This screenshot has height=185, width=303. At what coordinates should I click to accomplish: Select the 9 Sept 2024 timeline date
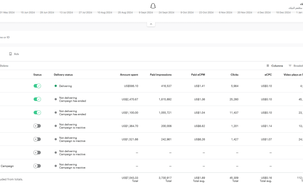[146, 12]
